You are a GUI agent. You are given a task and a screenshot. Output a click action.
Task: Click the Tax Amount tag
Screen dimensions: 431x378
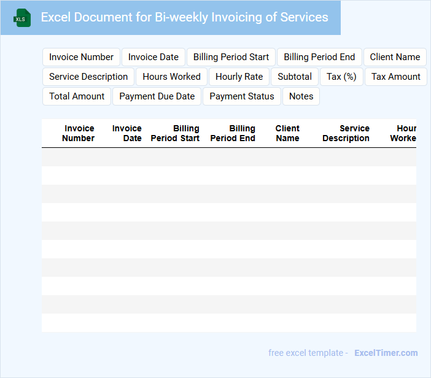click(395, 77)
